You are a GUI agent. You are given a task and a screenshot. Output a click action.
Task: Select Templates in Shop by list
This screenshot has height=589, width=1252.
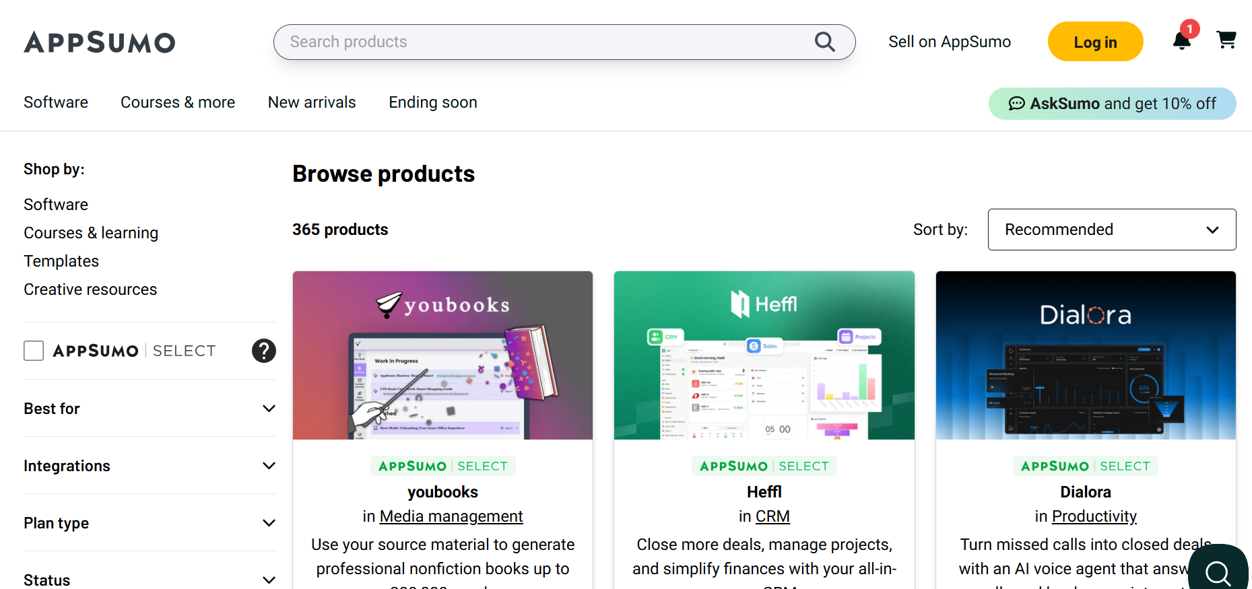tap(61, 261)
